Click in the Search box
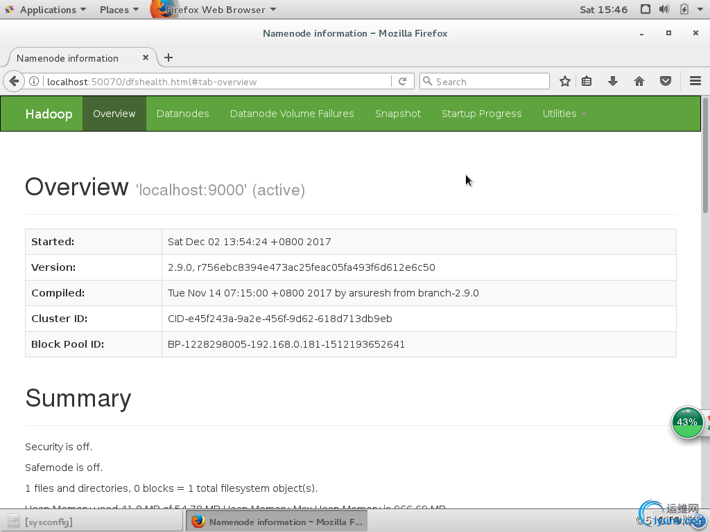Screen dimensions: 710x532 coord(485,82)
